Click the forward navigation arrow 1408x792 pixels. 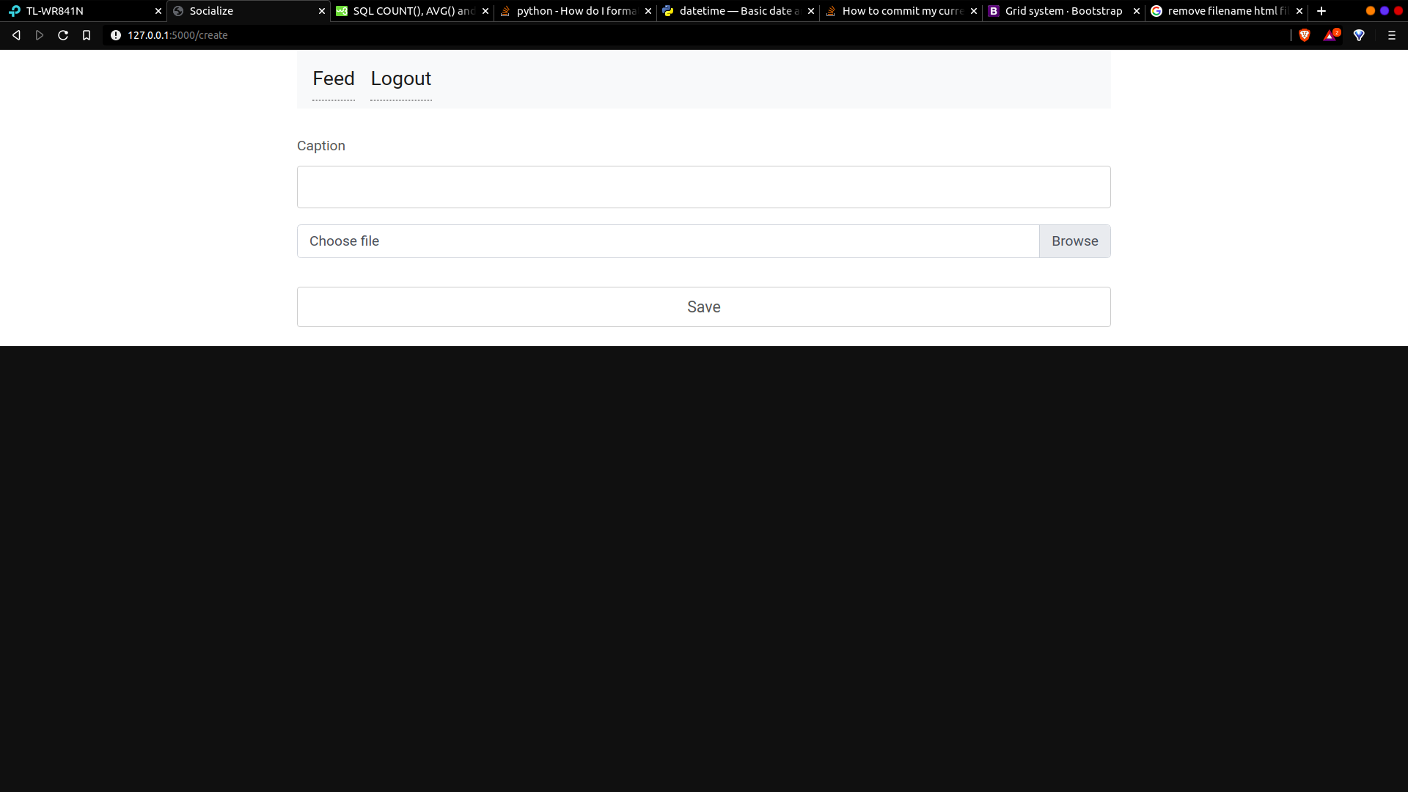[40, 35]
